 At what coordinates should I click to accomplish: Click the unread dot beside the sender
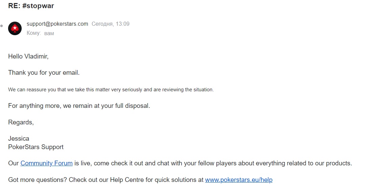(x=2, y=26)
